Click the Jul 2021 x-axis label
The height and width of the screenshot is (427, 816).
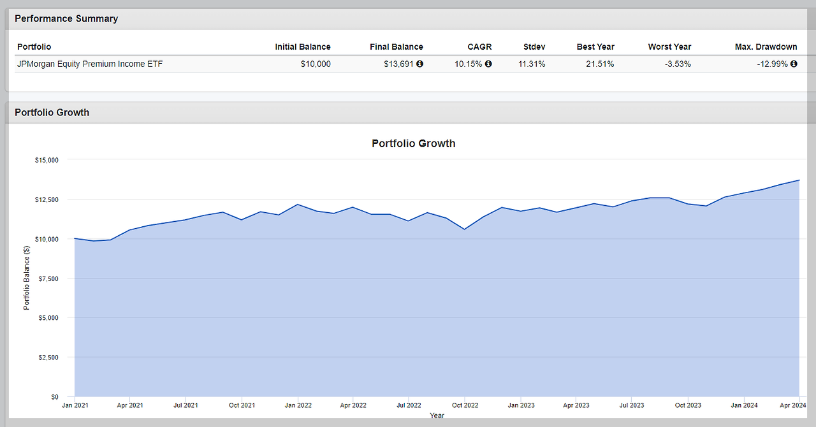[185, 405]
